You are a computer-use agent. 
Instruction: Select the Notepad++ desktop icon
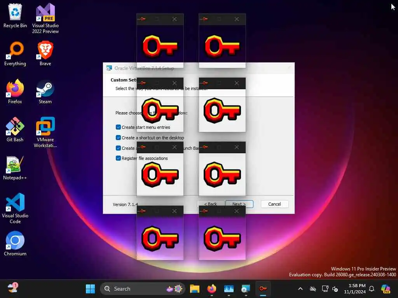click(15, 168)
